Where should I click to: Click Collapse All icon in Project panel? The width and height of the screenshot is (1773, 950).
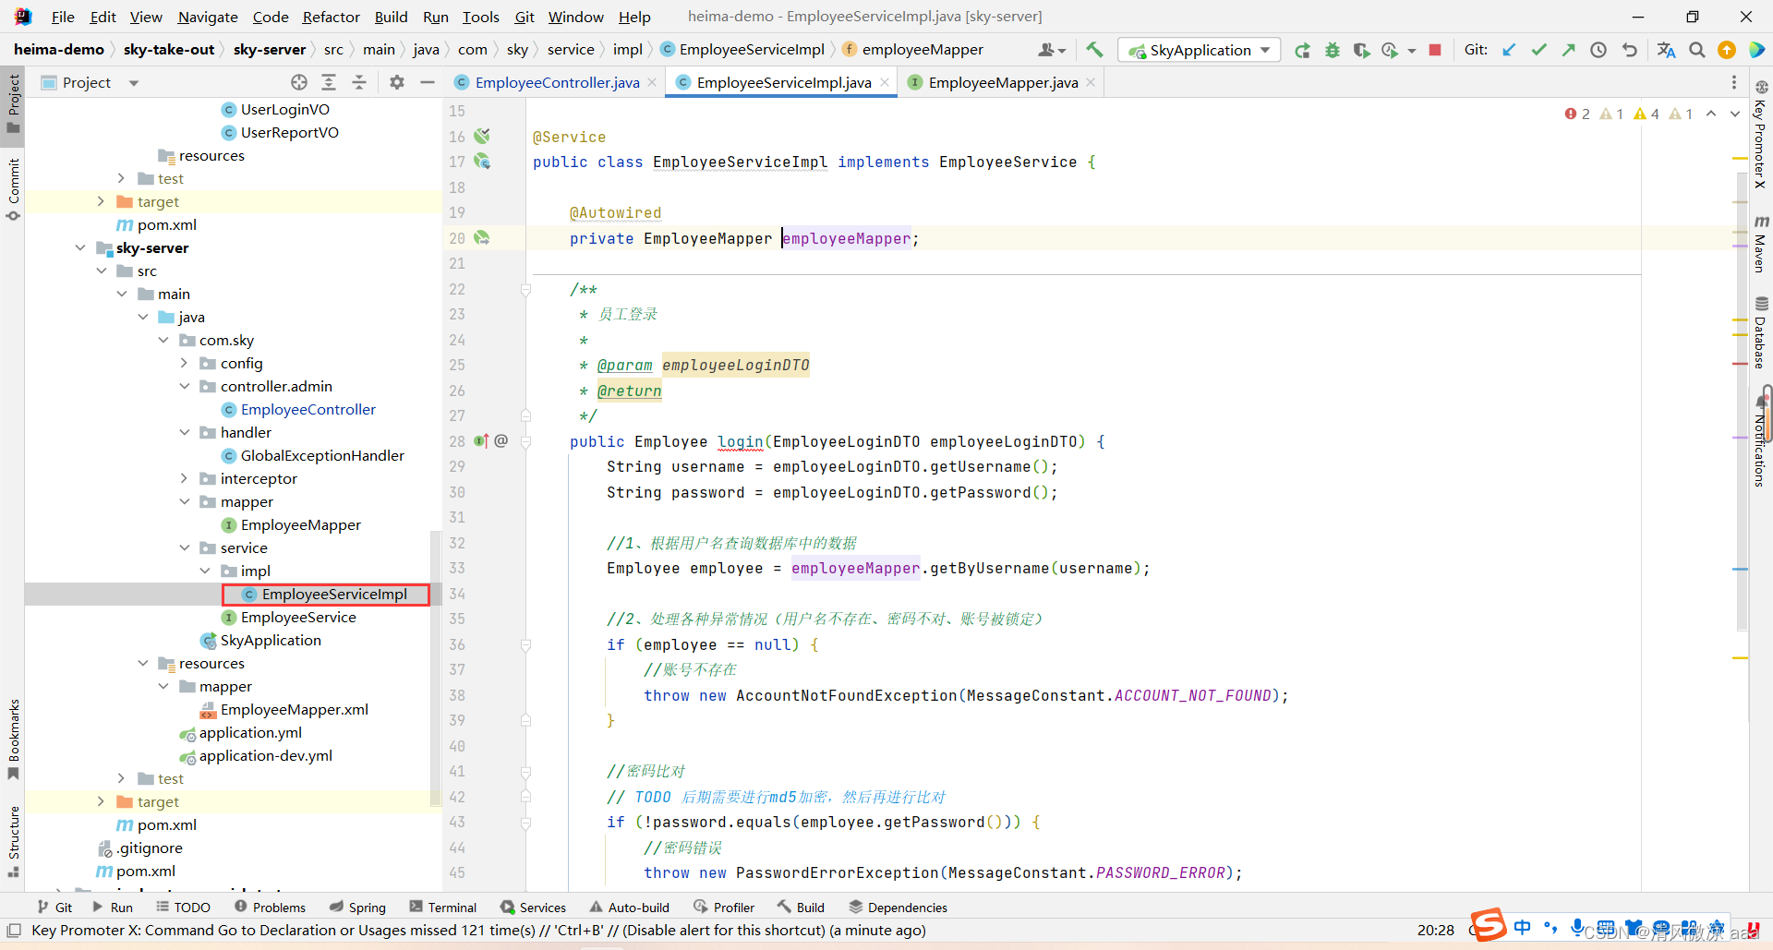point(359,82)
